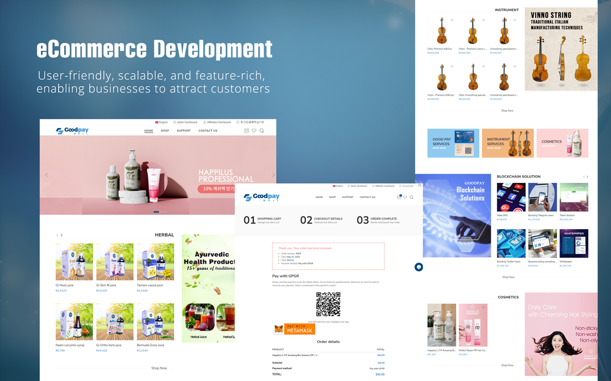Image resolution: width=611 pixels, height=381 pixels.
Task: Open the wishlist heart icon in homepage header
Action: tap(254, 131)
